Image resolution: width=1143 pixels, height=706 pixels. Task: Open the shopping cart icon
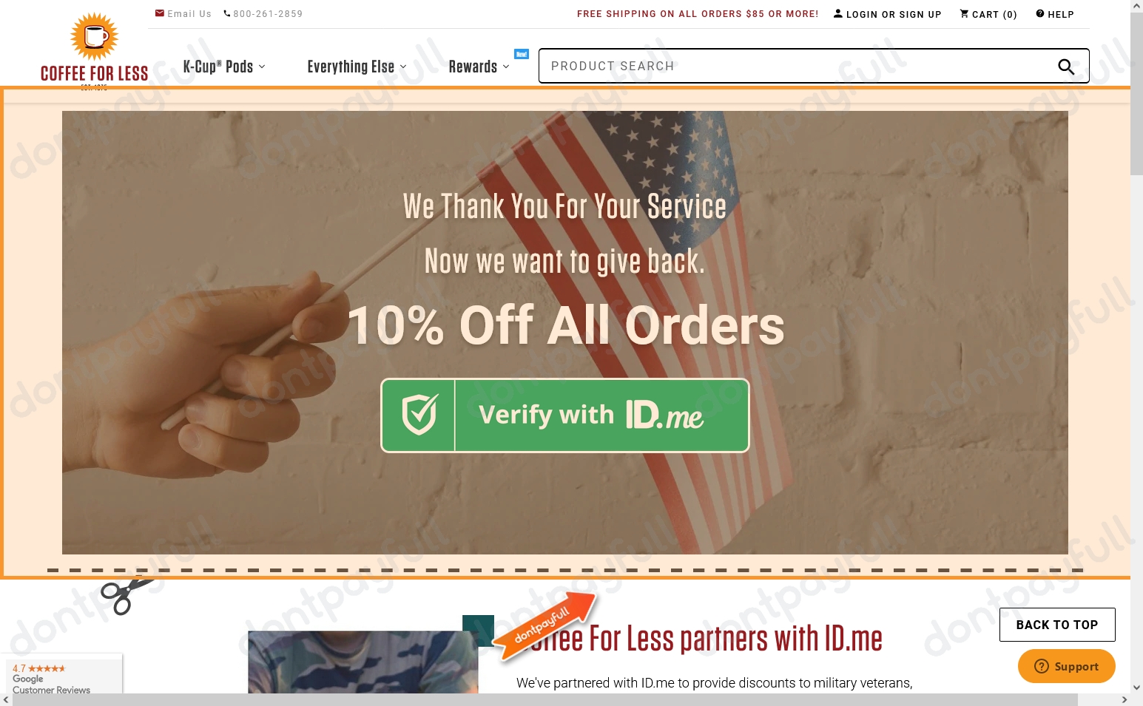(964, 13)
